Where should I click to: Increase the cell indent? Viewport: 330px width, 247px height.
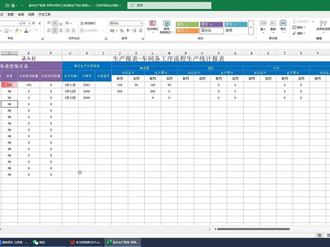(x=73, y=30)
